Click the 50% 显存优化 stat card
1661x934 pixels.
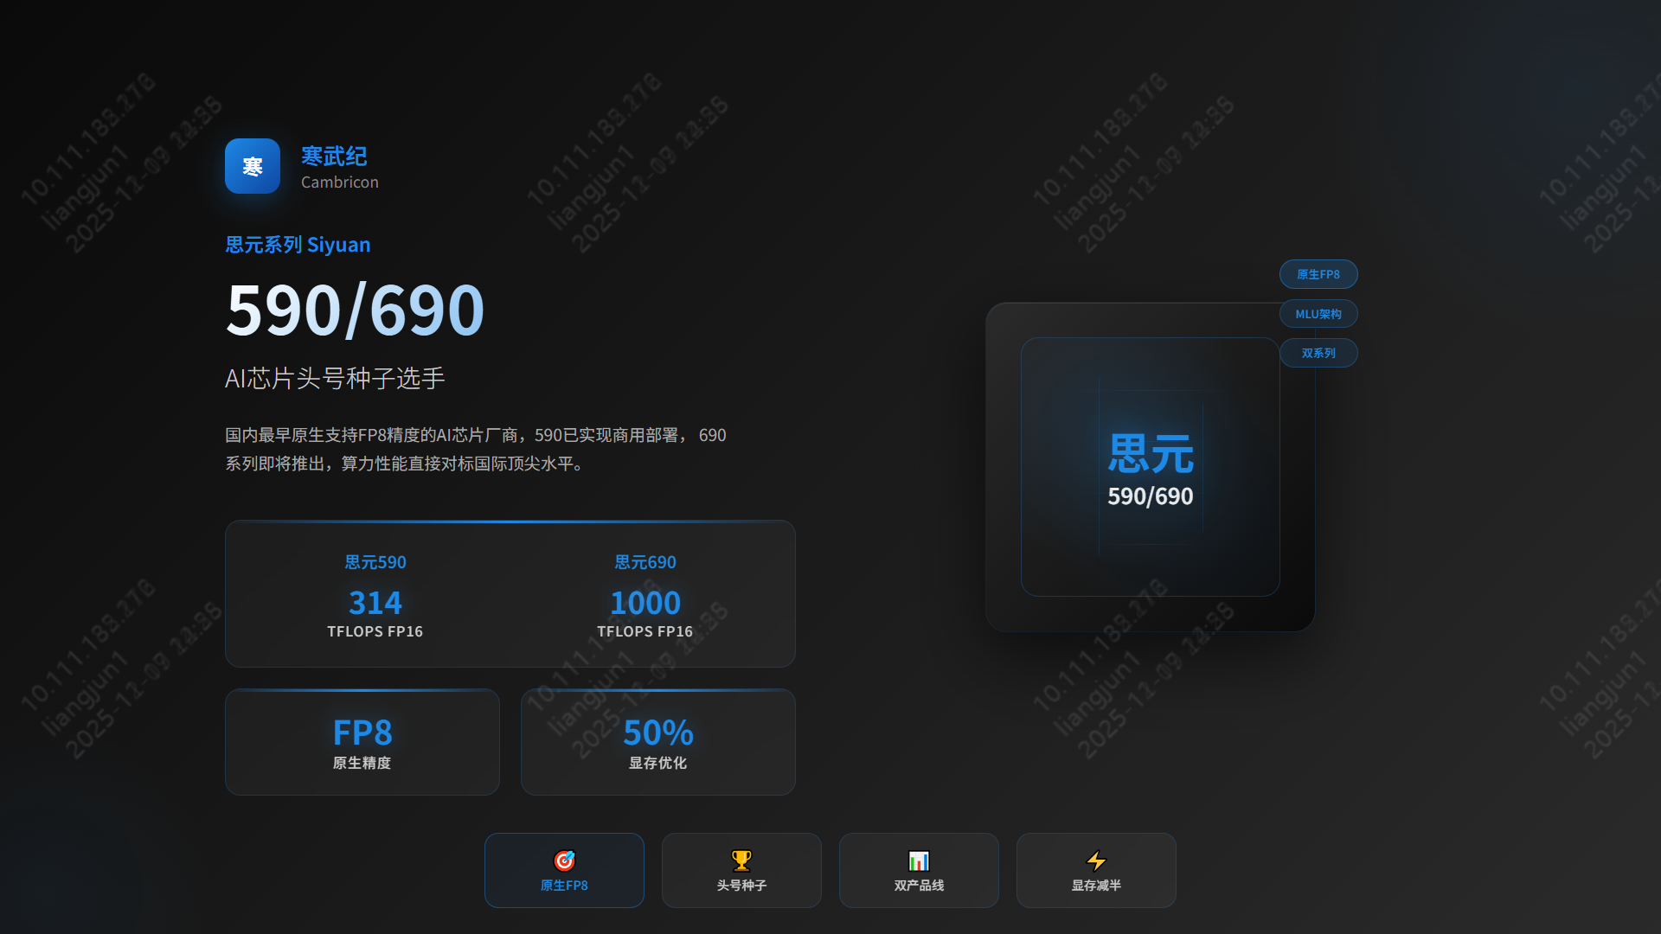tap(658, 742)
